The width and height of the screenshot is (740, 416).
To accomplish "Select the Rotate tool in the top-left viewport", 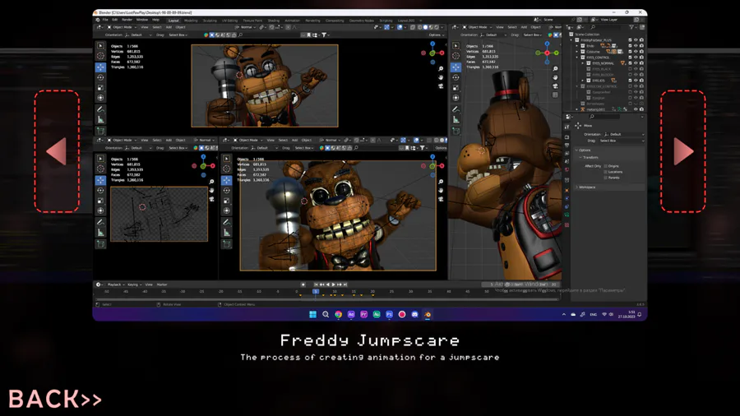I will tap(100, 77).
